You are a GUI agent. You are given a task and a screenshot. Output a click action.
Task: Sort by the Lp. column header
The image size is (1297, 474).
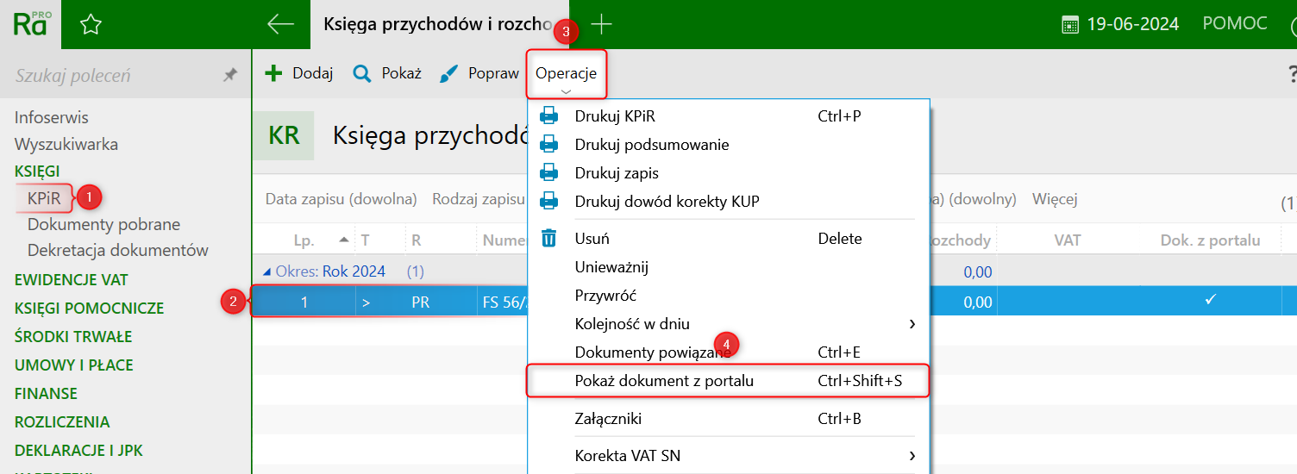point(303,240)
